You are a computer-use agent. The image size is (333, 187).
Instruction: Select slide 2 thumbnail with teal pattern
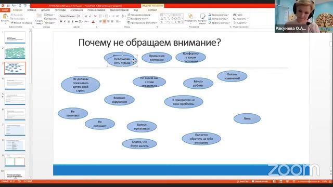click(x=15, y=53)
